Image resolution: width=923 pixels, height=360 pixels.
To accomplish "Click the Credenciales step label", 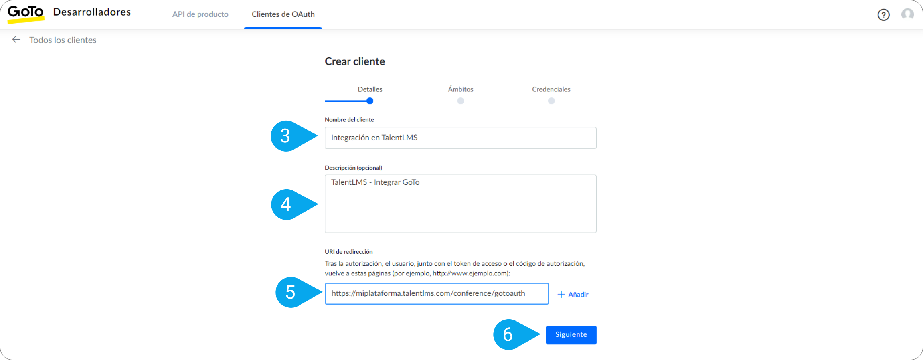I will 551,89.
